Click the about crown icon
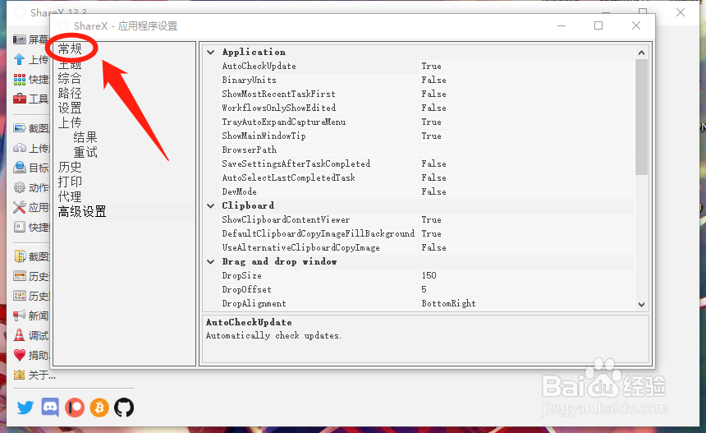706x433 pixels. tap(20, 375)
